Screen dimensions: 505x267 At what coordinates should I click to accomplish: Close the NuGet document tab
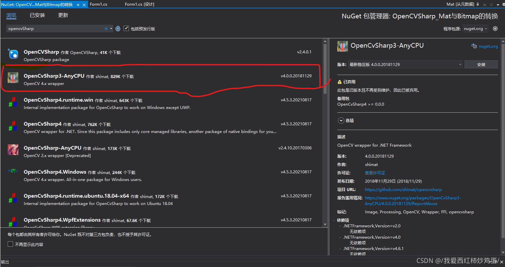pyautogui.click(x=84, y=4)
